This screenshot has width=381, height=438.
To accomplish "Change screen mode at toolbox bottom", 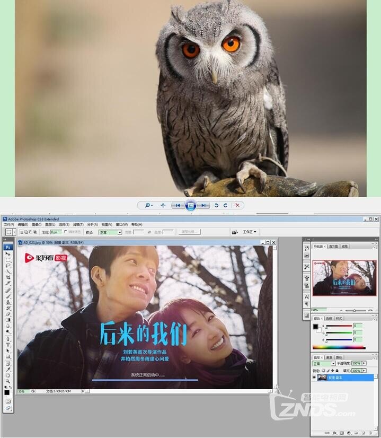I will 8,408.
